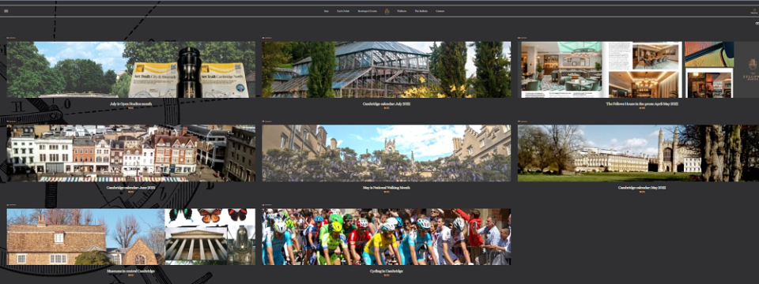759x284 pixels.
Task: Open the Eat & Drink menu item
Action: click(342, 10)
